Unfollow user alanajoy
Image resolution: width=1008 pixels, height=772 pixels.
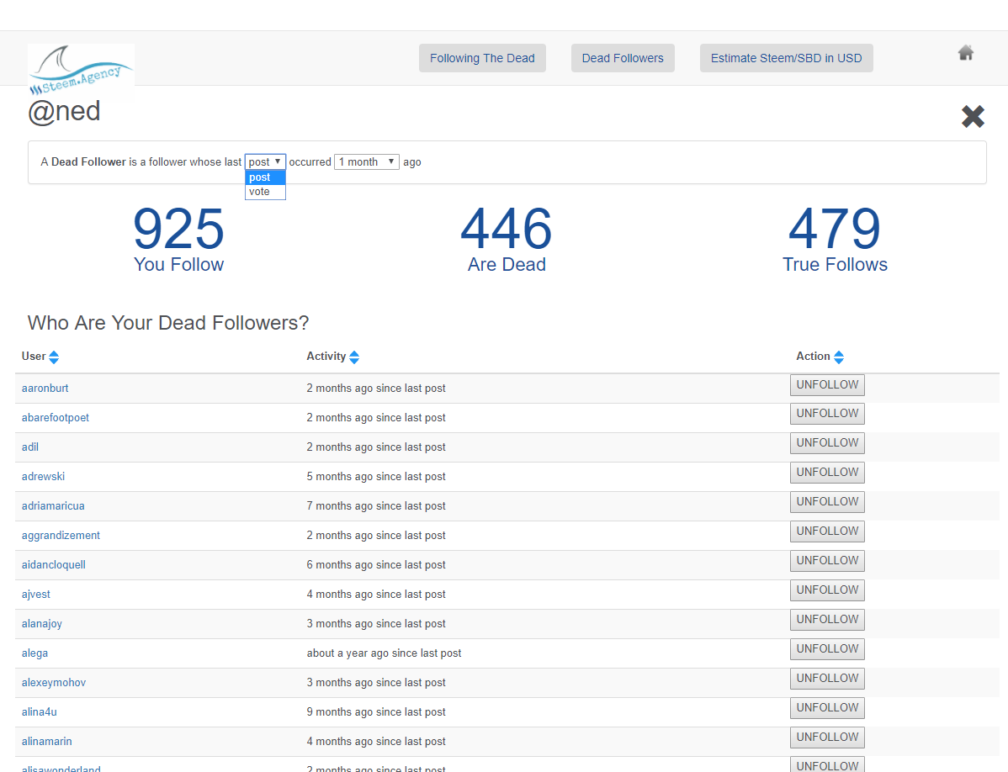pos(827,620)
